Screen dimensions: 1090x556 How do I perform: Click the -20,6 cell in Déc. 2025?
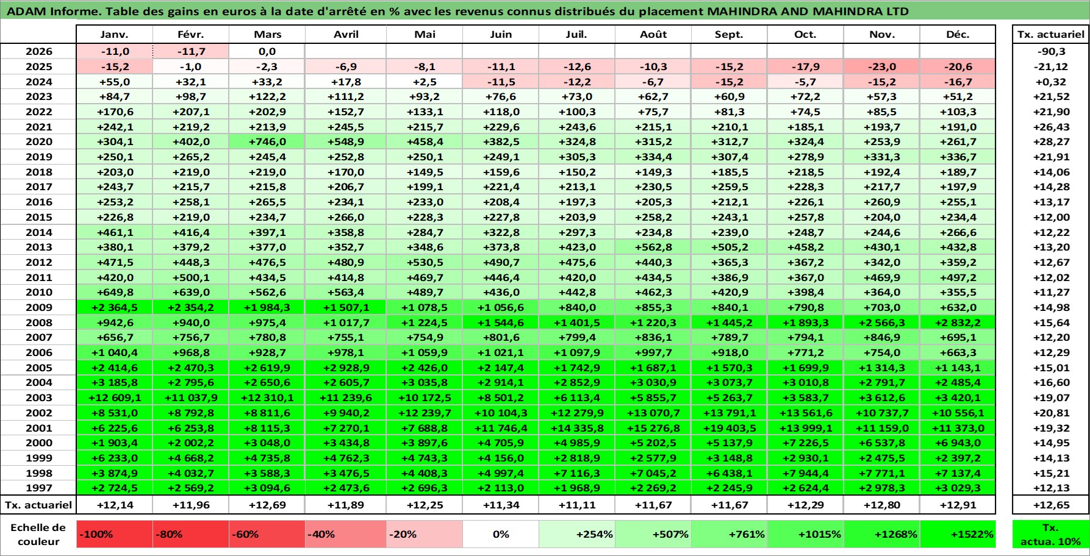coord(958,66)
